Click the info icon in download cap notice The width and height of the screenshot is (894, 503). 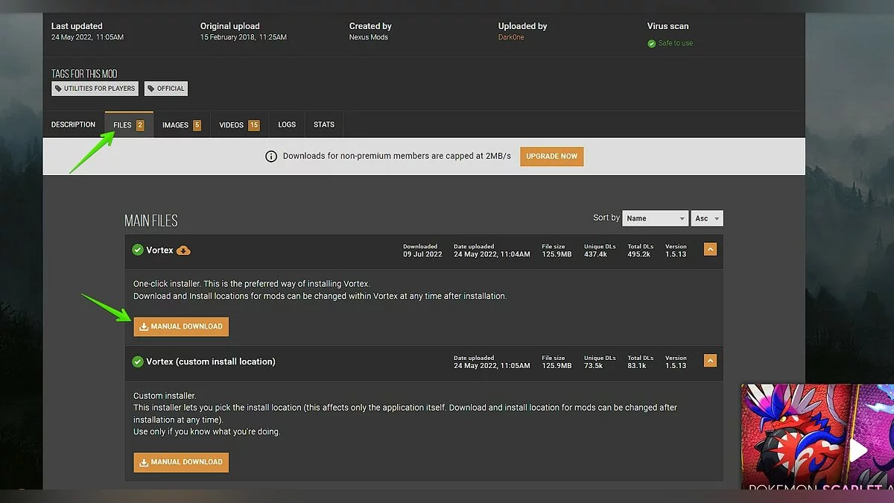(x=271, y=156)
